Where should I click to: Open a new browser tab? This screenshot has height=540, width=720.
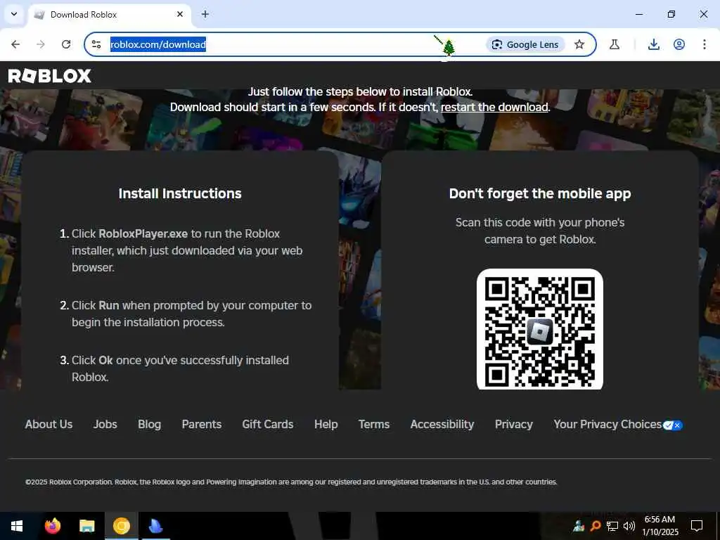(205, 14)
